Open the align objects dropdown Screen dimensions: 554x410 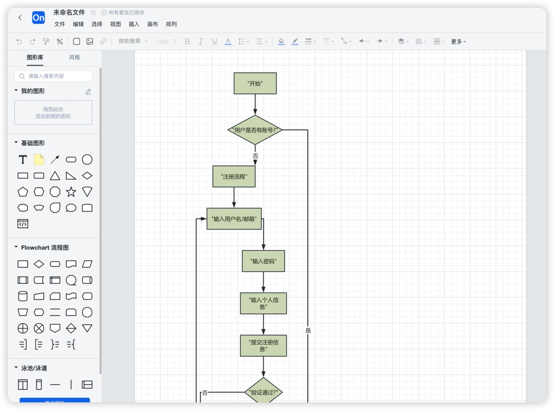tap(421, 42)
